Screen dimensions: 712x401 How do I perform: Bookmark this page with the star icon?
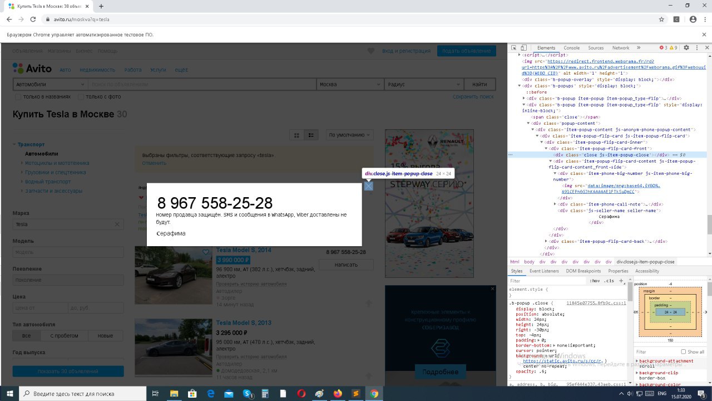tap(661, 19)
